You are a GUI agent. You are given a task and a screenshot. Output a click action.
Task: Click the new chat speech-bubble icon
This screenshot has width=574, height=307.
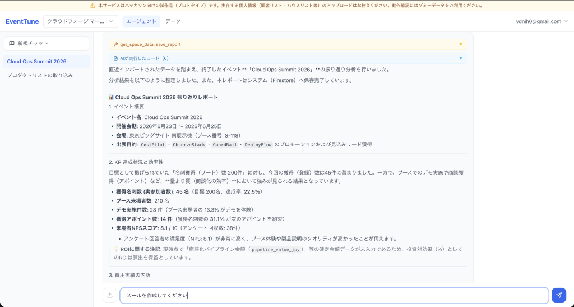12,43
